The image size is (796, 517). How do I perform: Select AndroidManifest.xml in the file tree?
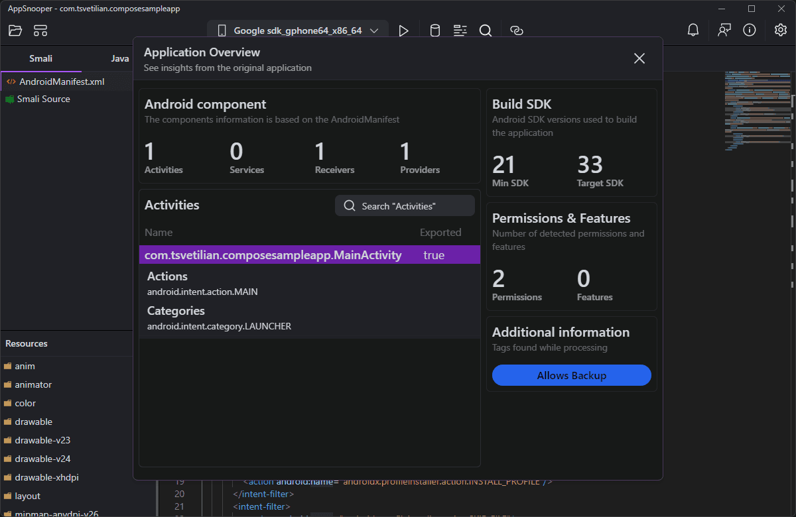[x=62, y=82]
